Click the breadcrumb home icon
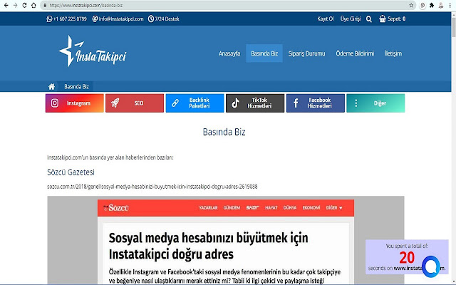456x285 pixels. (51, 87)
